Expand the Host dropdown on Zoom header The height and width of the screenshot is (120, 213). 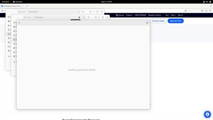173,15
